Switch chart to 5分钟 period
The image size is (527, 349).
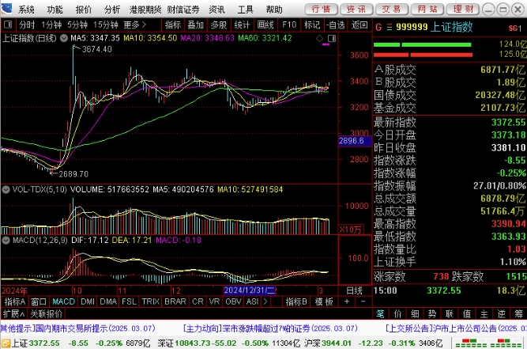[x=77, y=25]
